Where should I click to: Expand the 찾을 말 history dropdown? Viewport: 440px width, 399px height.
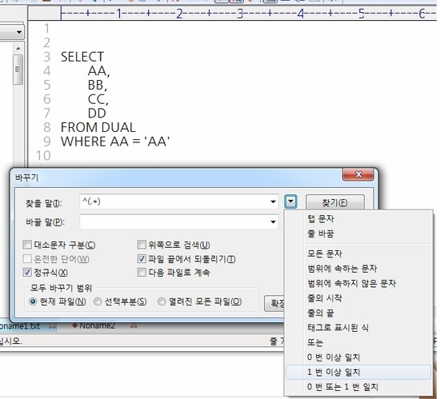273,201
